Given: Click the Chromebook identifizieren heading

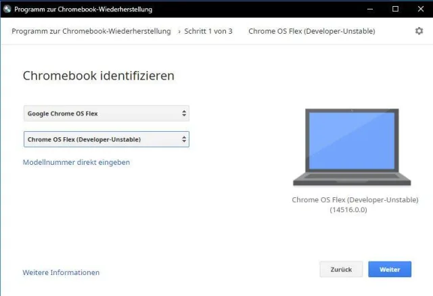Looking at the screenshot, I should 99,76.
